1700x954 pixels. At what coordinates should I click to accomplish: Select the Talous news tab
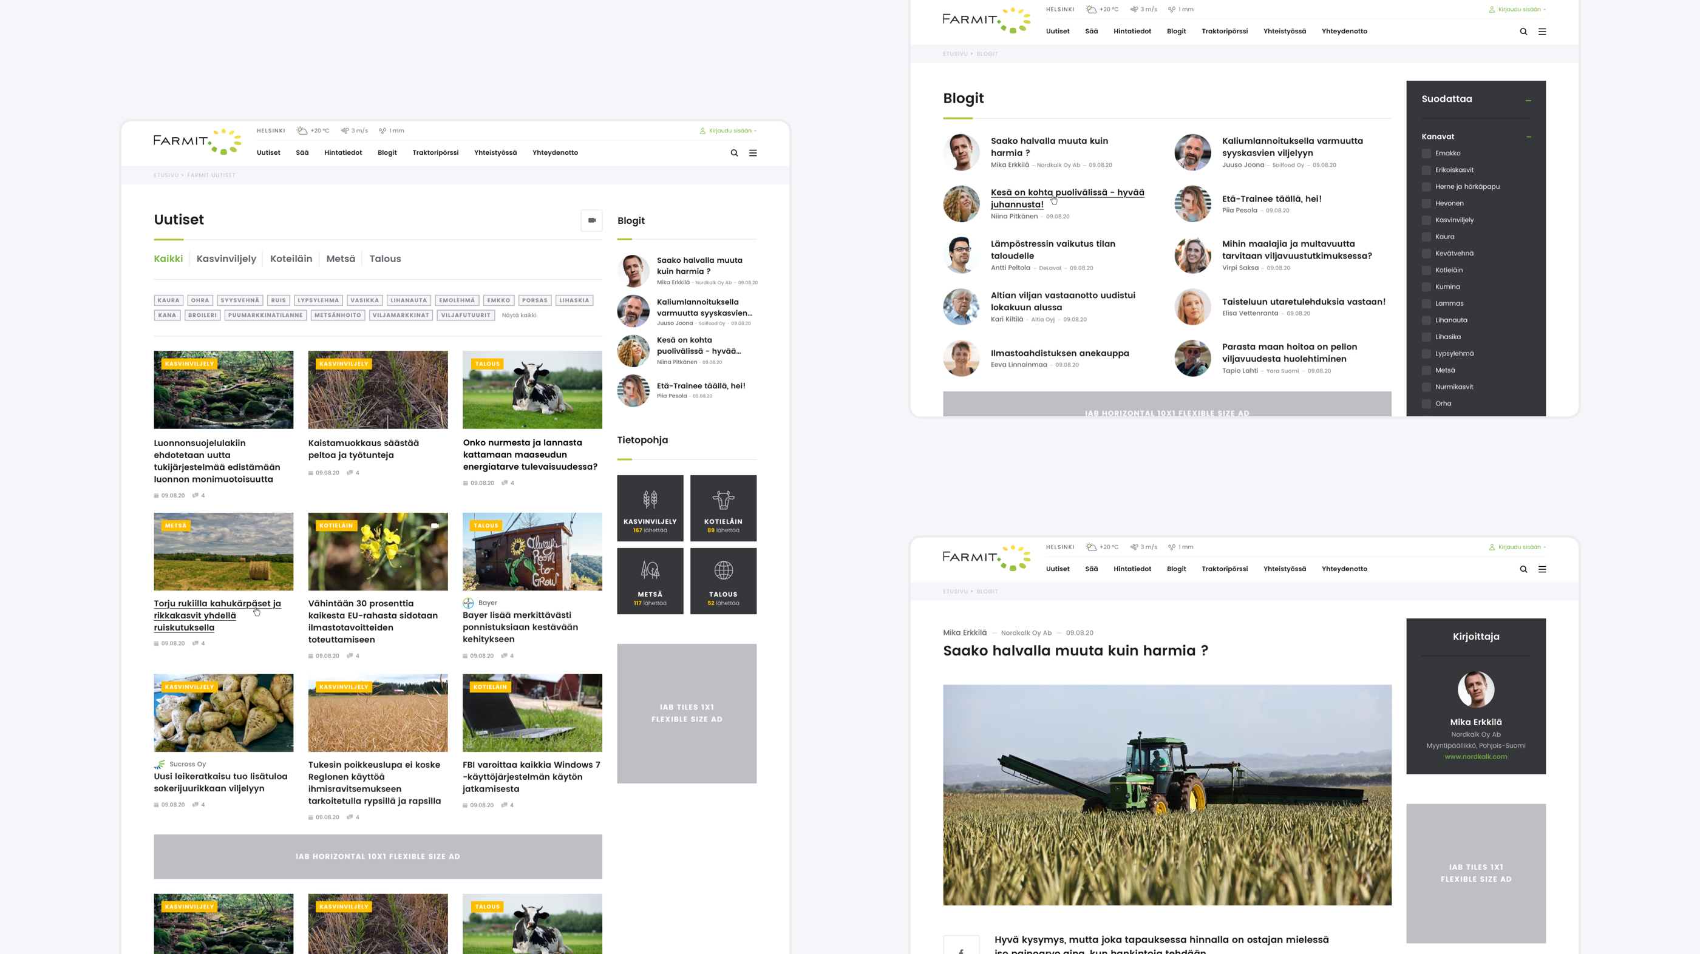pos(385,259)
